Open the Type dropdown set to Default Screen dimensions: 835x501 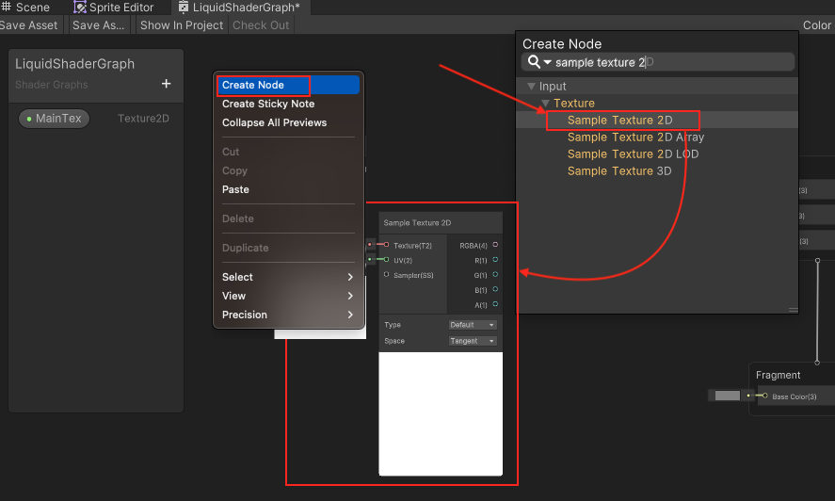(473, 325)
